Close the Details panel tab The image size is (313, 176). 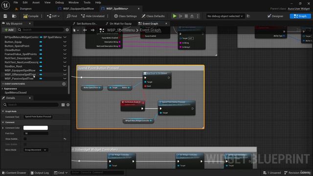[30, 98]
